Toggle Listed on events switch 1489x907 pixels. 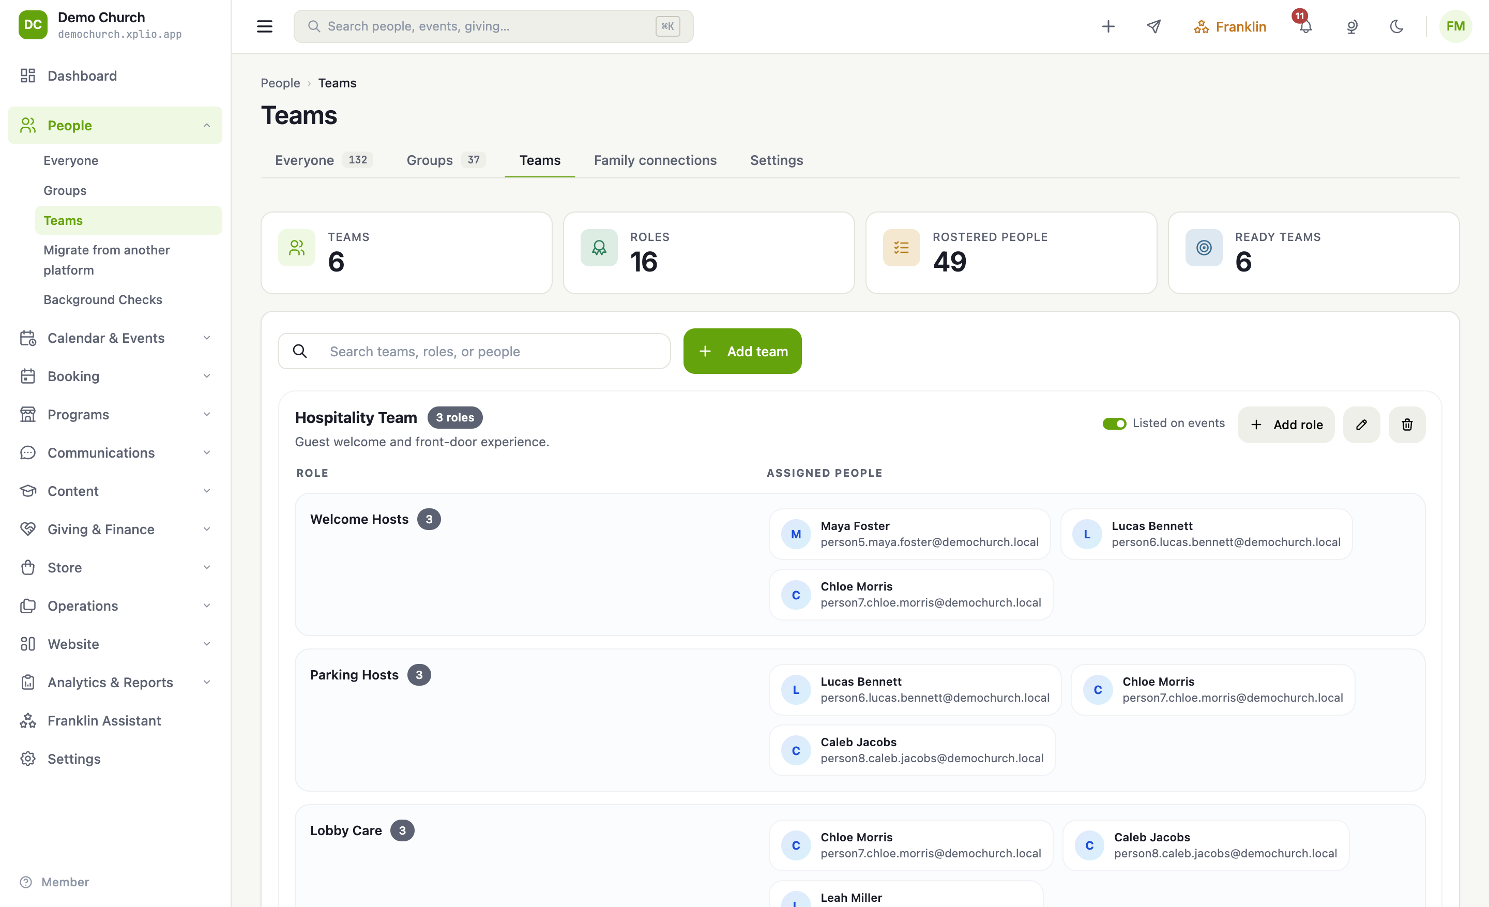click(1114, 424)
